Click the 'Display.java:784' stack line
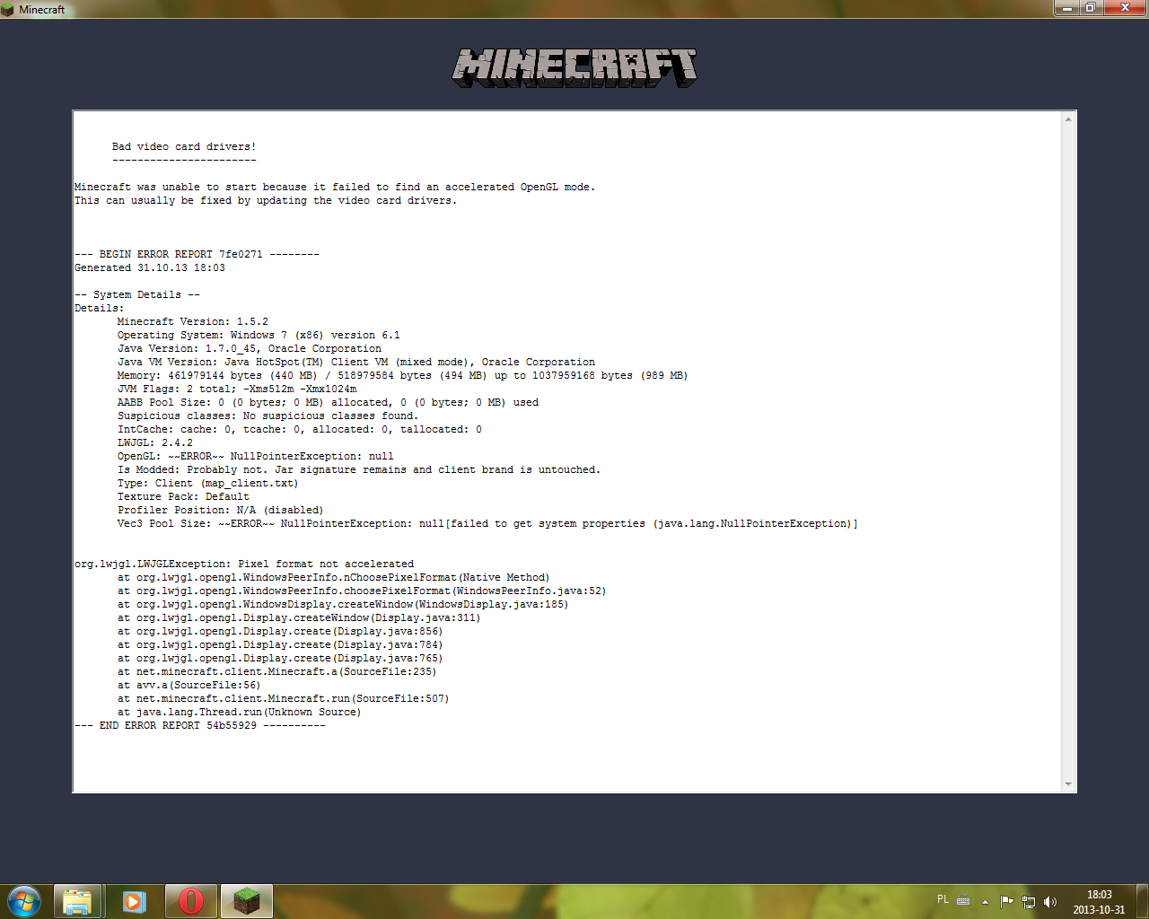The height and width of the screenshot is (919, 1149). coord(280,644)
